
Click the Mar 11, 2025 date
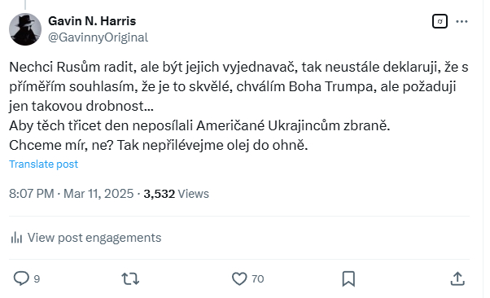98,194
